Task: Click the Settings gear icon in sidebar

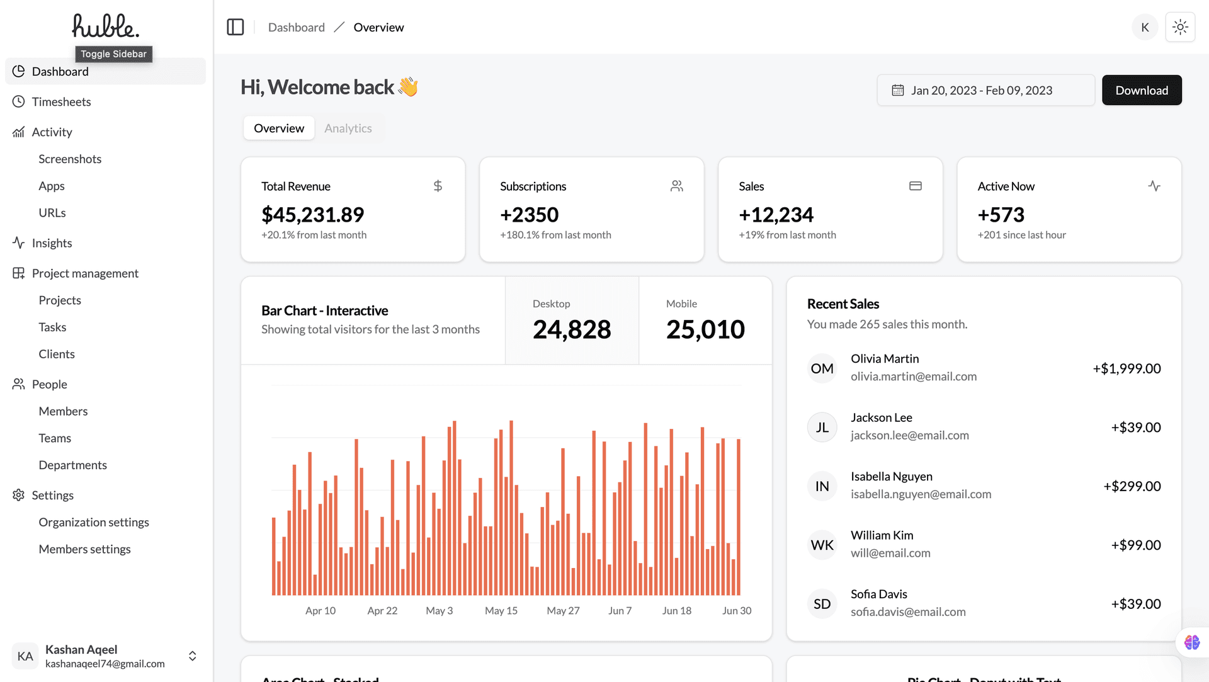Action: [x=19, y=495]
